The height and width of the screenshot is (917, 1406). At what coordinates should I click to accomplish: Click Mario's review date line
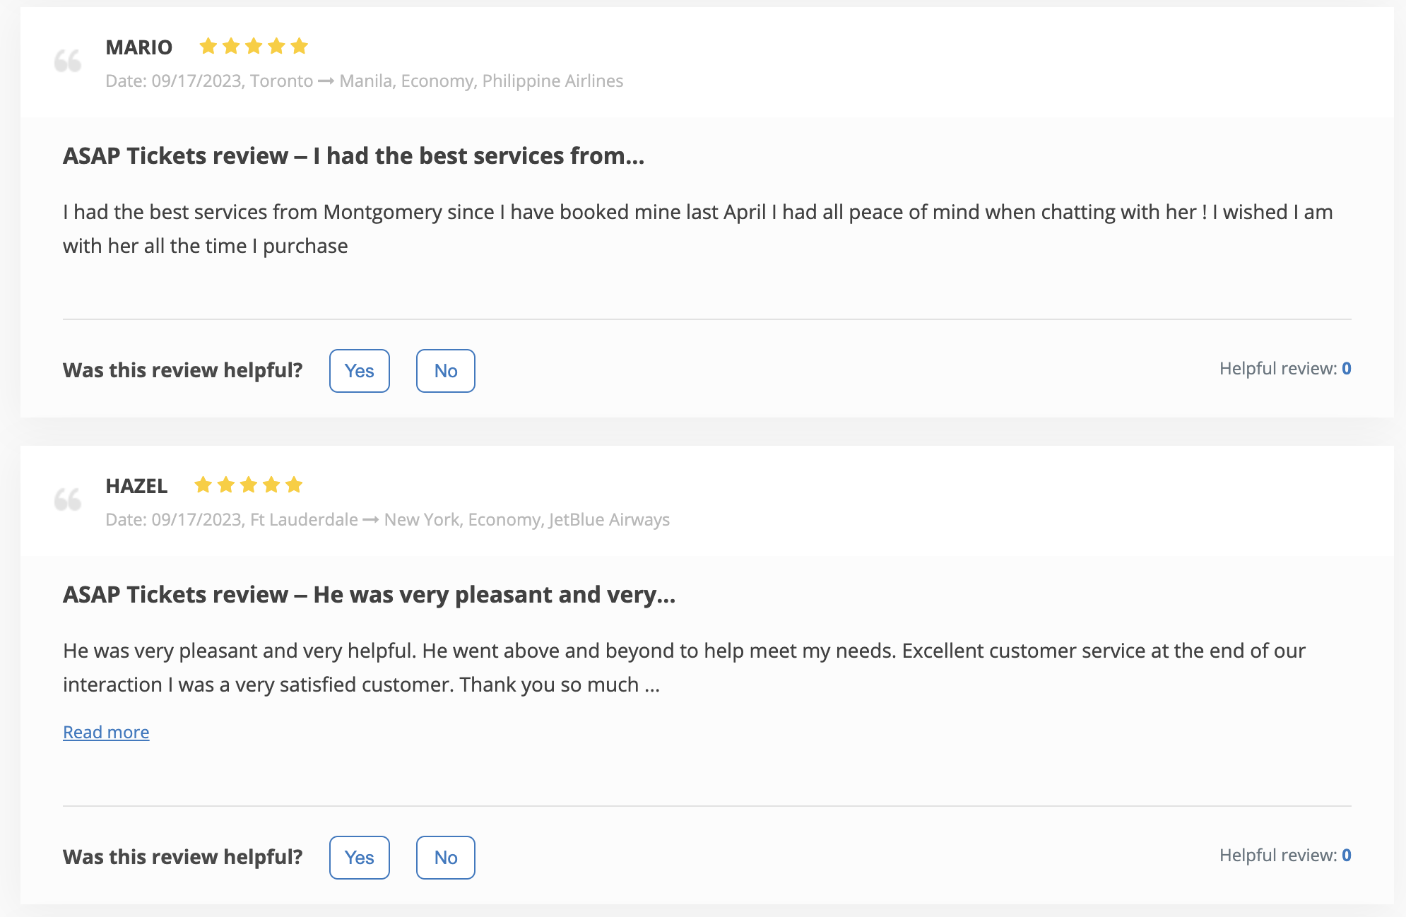364,81
